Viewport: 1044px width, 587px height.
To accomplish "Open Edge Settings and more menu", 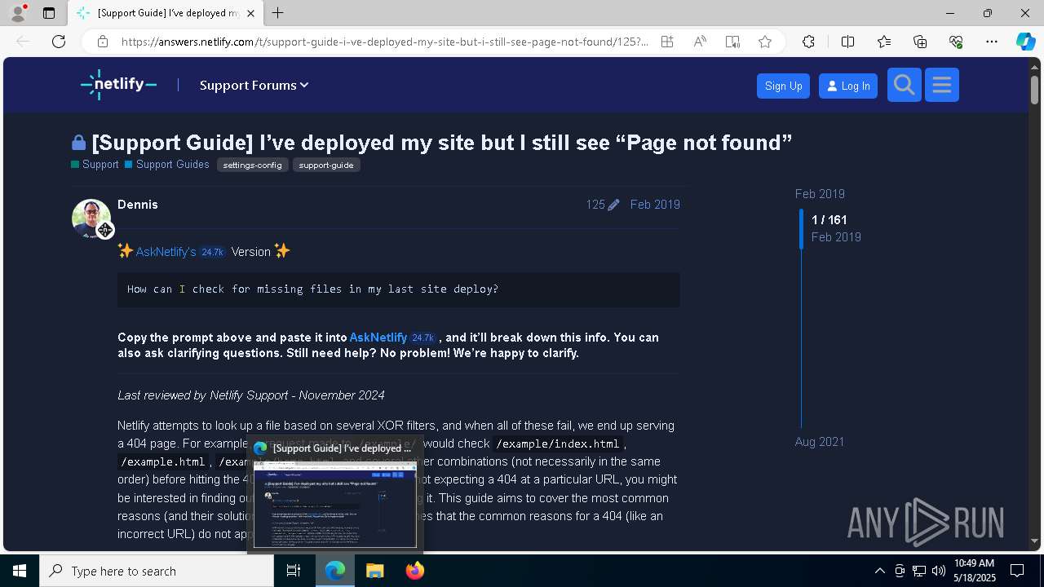I will click(992, 42).
